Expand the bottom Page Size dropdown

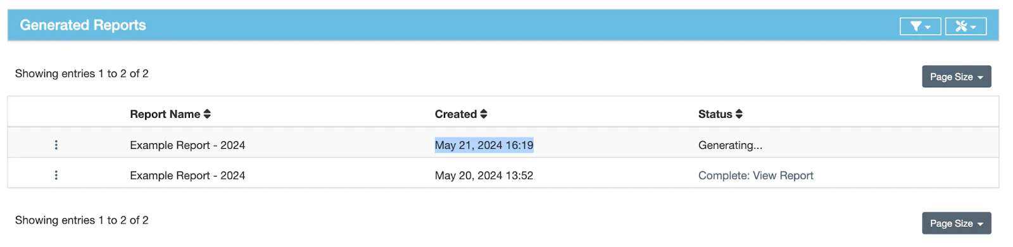pyautogui.click(x=956, y=223)
